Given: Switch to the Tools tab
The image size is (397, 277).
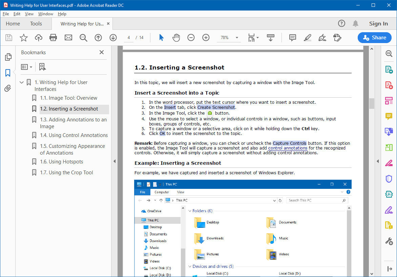Looking at the screenshot, I should pyautogui.click(x=36, y=24).
